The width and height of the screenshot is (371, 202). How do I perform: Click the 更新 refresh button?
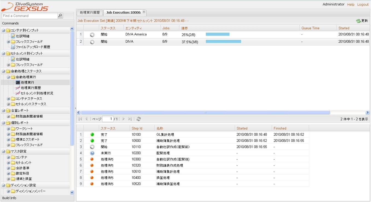(362, 21)
